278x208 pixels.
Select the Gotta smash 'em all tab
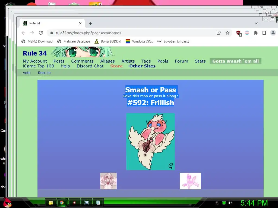[235, 61]
